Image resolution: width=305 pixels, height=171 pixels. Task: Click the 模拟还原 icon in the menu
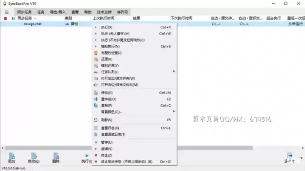click(96, 65)
